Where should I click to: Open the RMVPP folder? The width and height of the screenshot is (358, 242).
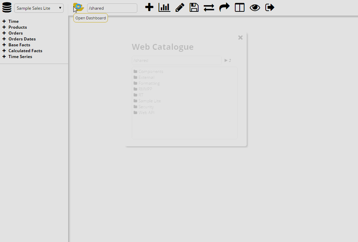[145, 89]
